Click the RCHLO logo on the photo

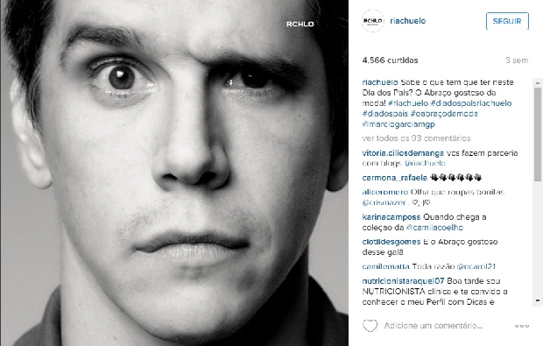[300, 24]
